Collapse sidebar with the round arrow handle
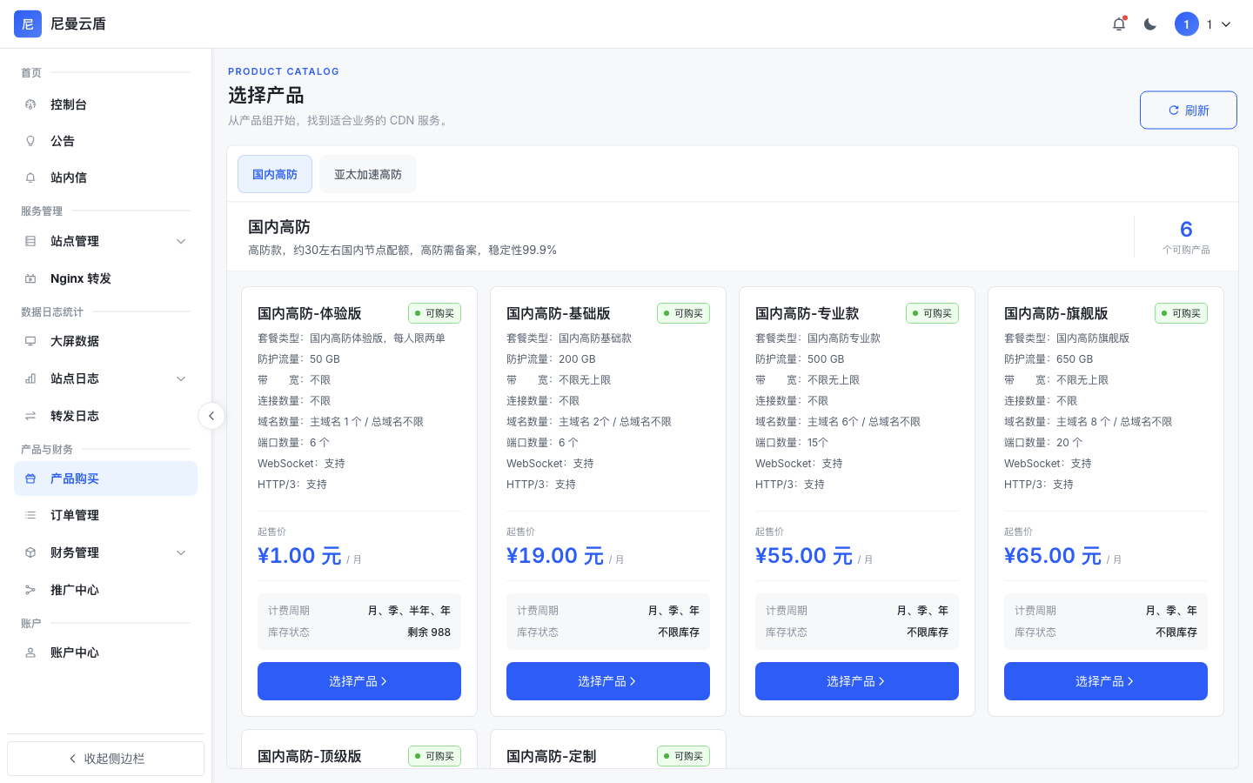This screenshot has height=783, width=1253. 211,416
